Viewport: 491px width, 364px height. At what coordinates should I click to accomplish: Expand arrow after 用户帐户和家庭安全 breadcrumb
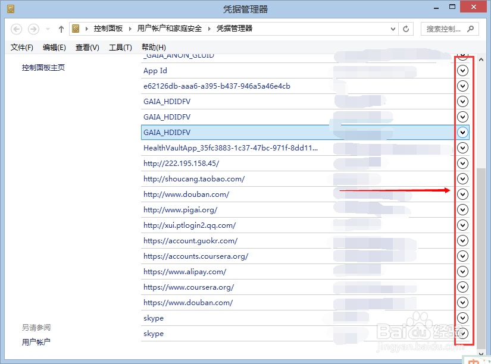(209, 29)
